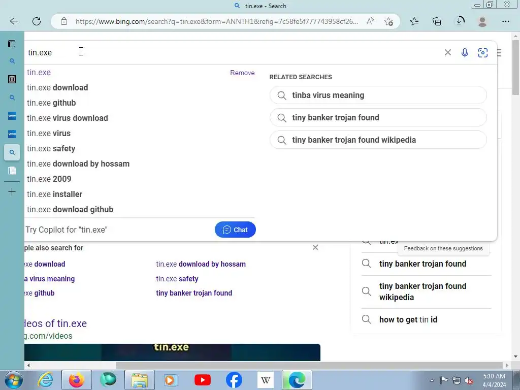Screen dimensions: 520x390
Task: Select suggestion tin.exe download
Action: click(x=57, y=87)
